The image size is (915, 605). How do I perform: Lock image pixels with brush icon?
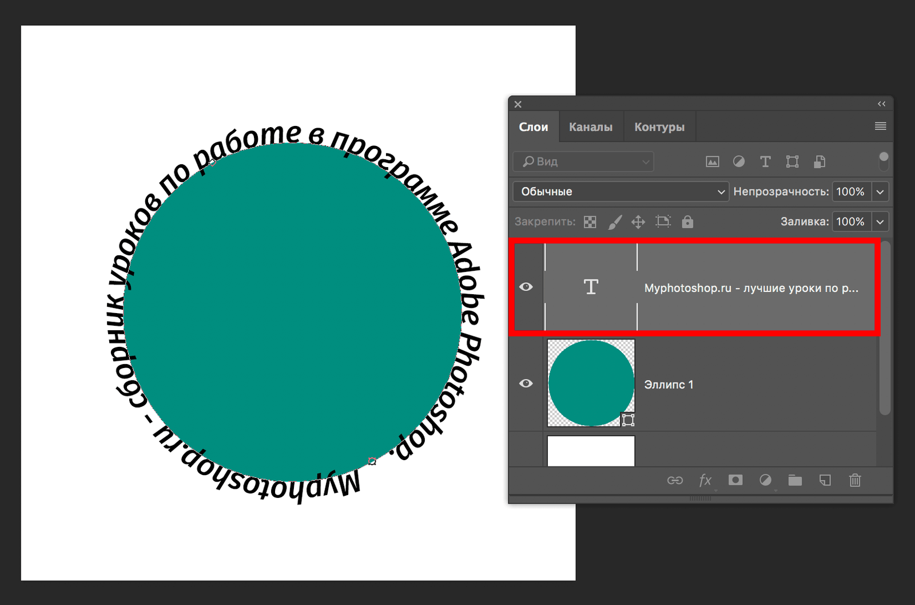[615, 222]
